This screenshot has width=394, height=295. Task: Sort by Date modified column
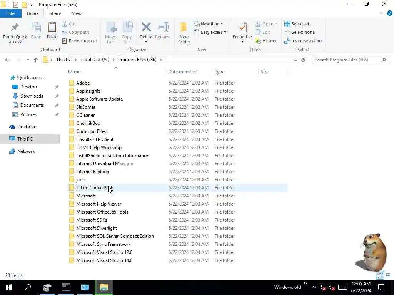click(183, 72)
